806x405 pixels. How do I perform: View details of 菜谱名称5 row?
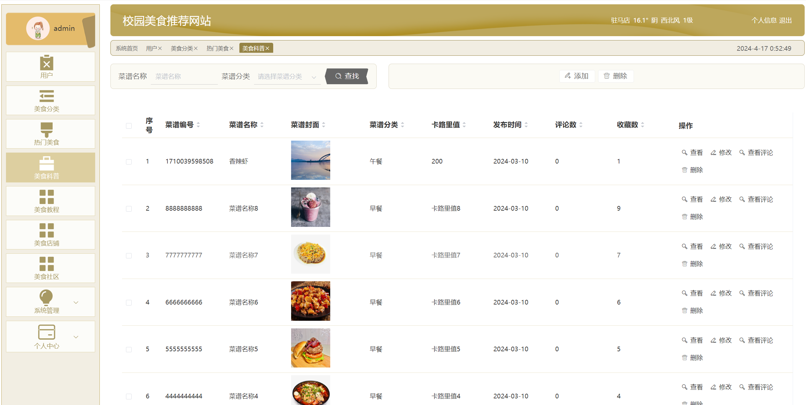[x=692, y=340]
